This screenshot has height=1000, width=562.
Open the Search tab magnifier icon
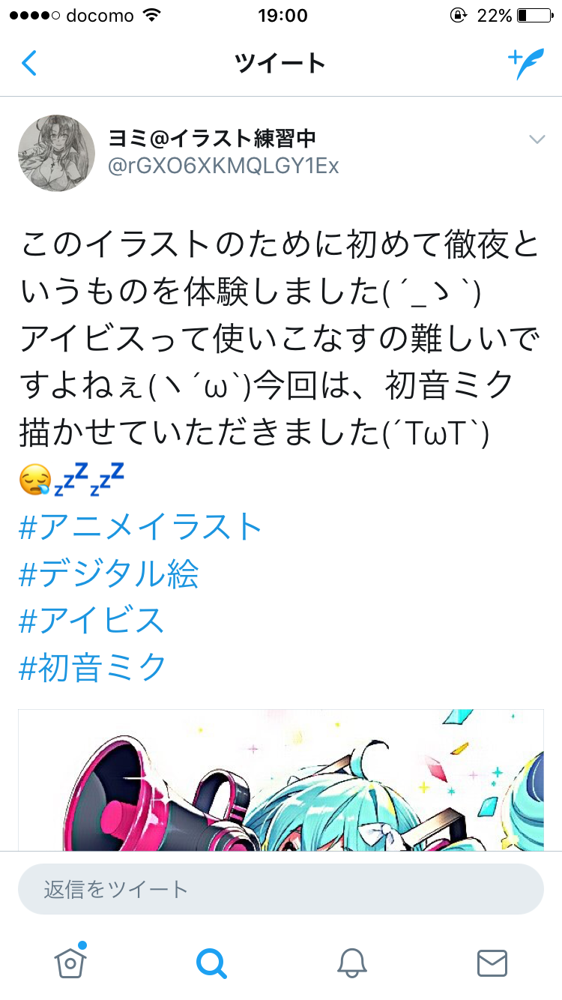(211, 963)
